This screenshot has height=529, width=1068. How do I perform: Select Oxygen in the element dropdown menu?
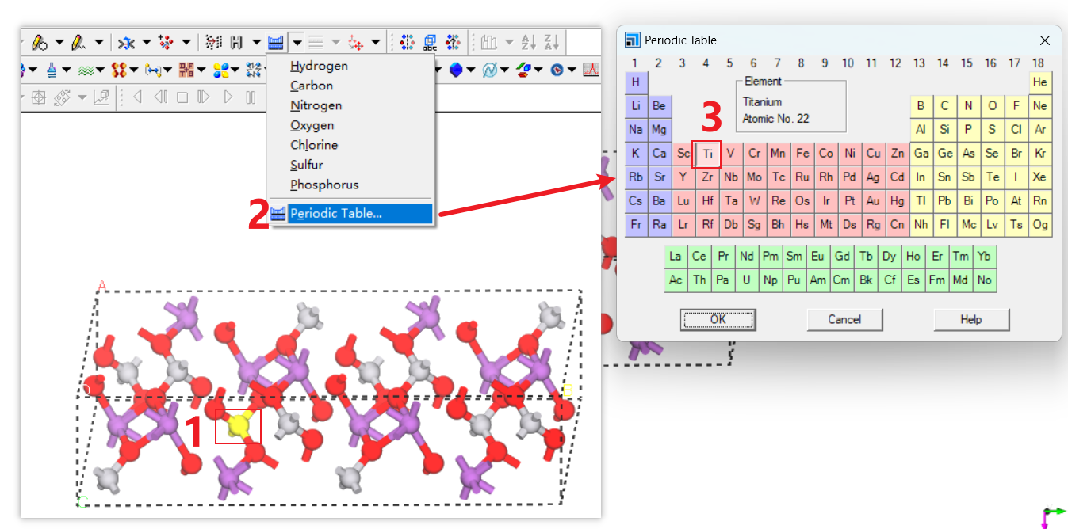pos(312,125)
